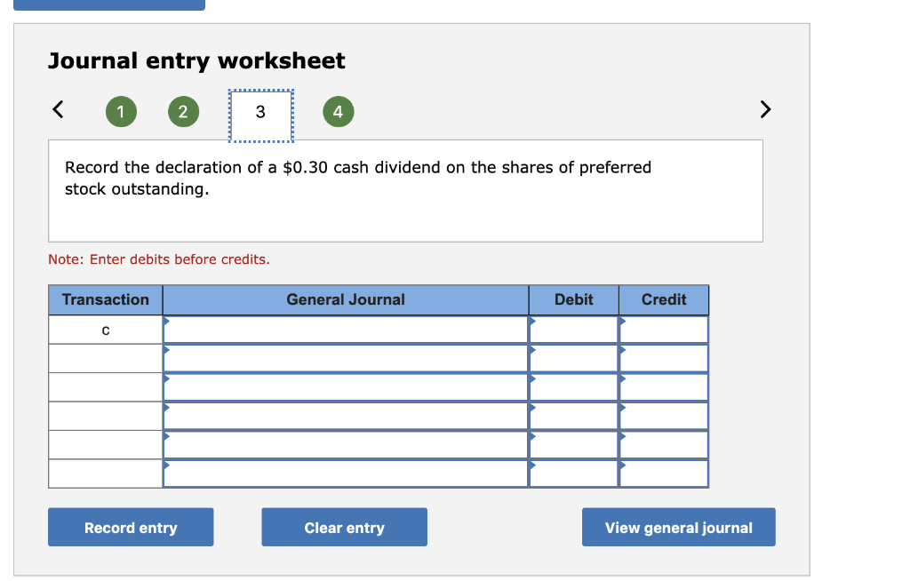
Task: Open the third row General Journal account field
Action: click(x=346, y=387)
